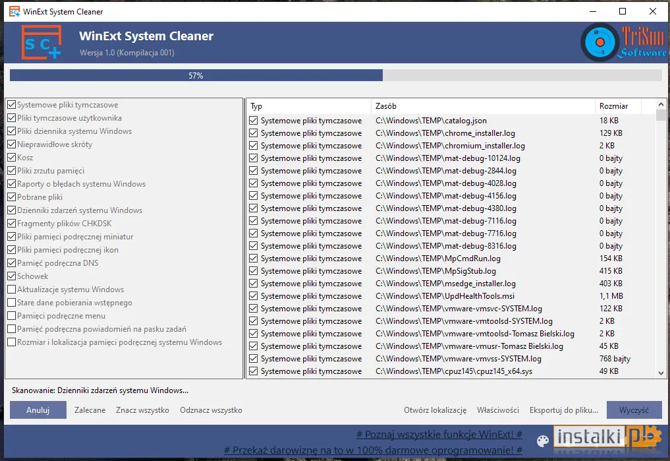Viewport: 670px width, 461px height.
Task: Click the TriSun Software logo
Action: click(x=623, y=42)
